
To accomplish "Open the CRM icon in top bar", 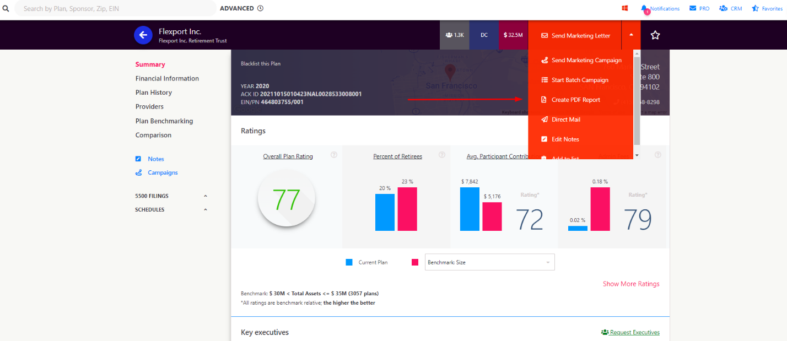I will click(723, 8).
